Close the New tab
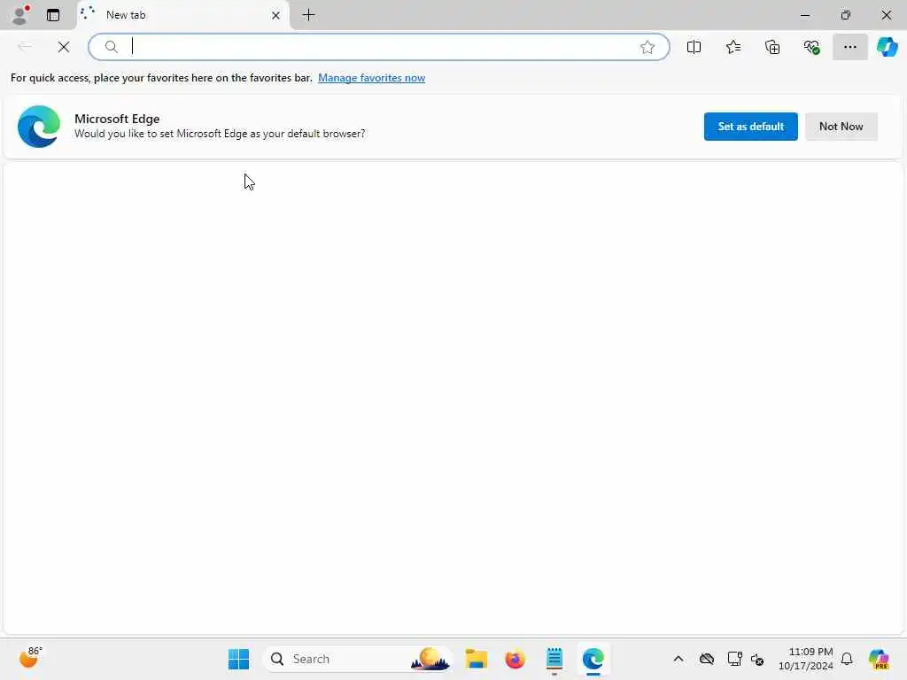 276,15
